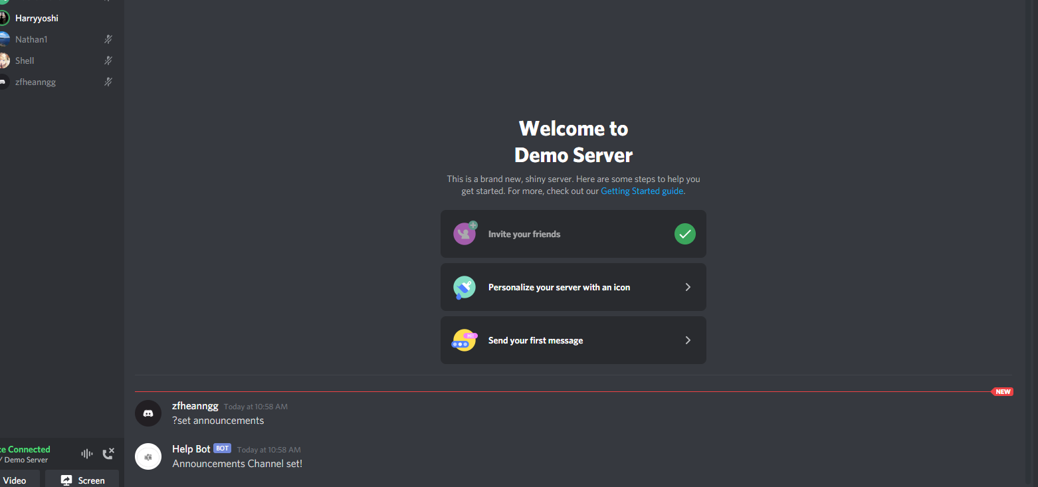Click the Demo Server channel label
Viewport: 1038px width, 487px height.
click(x=25, y=460)
